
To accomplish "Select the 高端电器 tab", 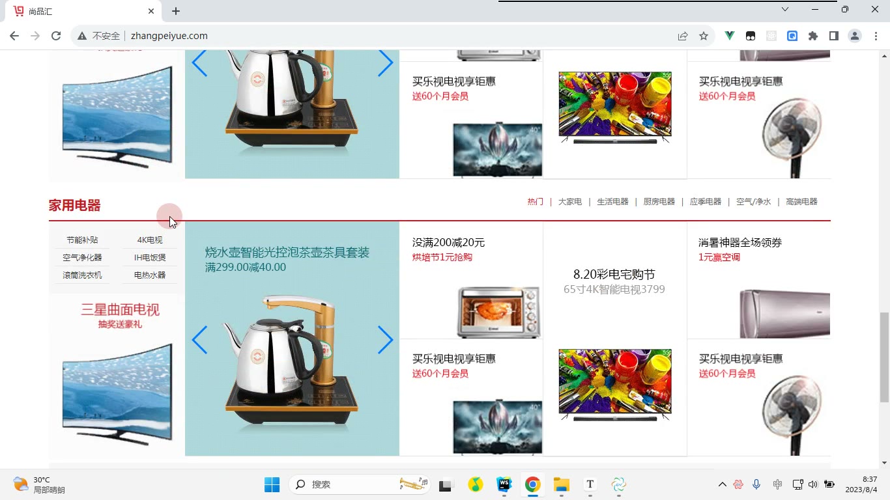I will 801,202.
